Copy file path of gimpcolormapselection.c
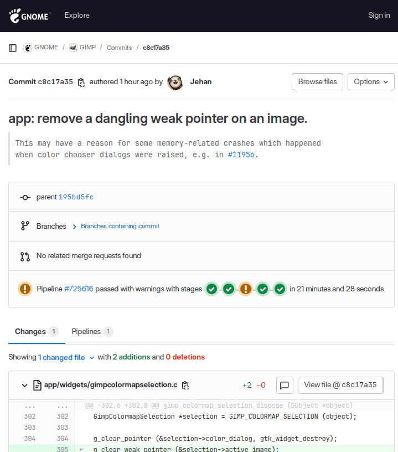Image resolution: width=398 pixels, height=452 pixels. 185,385
